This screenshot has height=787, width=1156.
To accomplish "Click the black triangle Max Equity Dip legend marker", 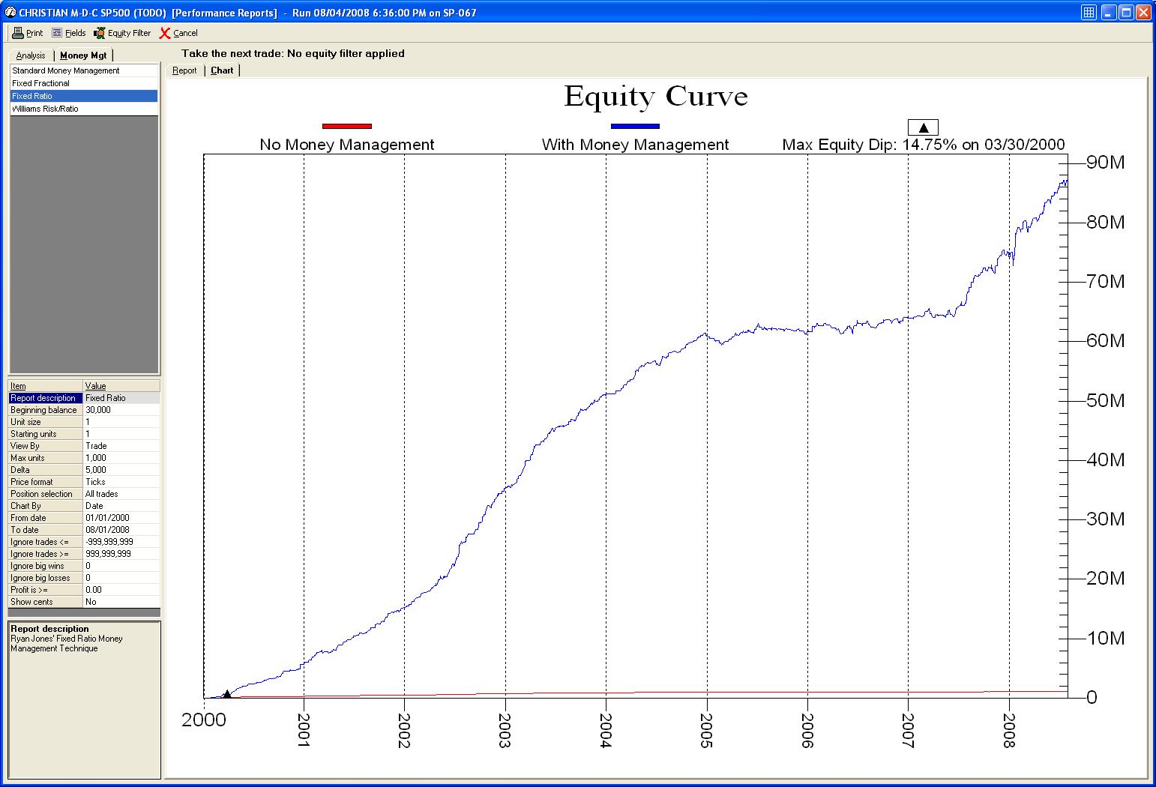I will (x=923, y=127).
